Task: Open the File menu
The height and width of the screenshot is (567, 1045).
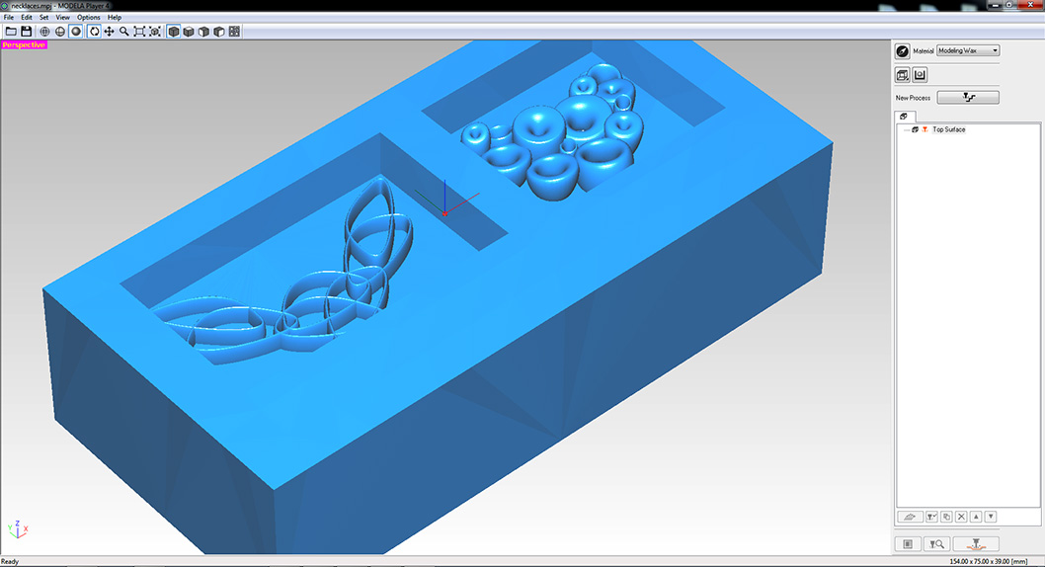Action: 9,18
